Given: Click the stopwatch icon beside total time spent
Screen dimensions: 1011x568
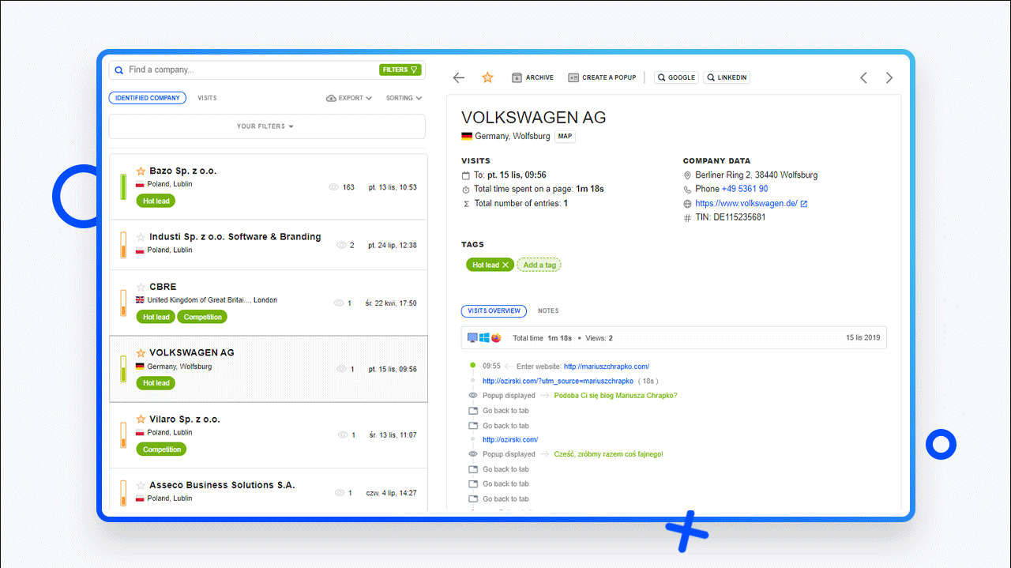Looking at the screenshot, I should (x=466, y=190).
